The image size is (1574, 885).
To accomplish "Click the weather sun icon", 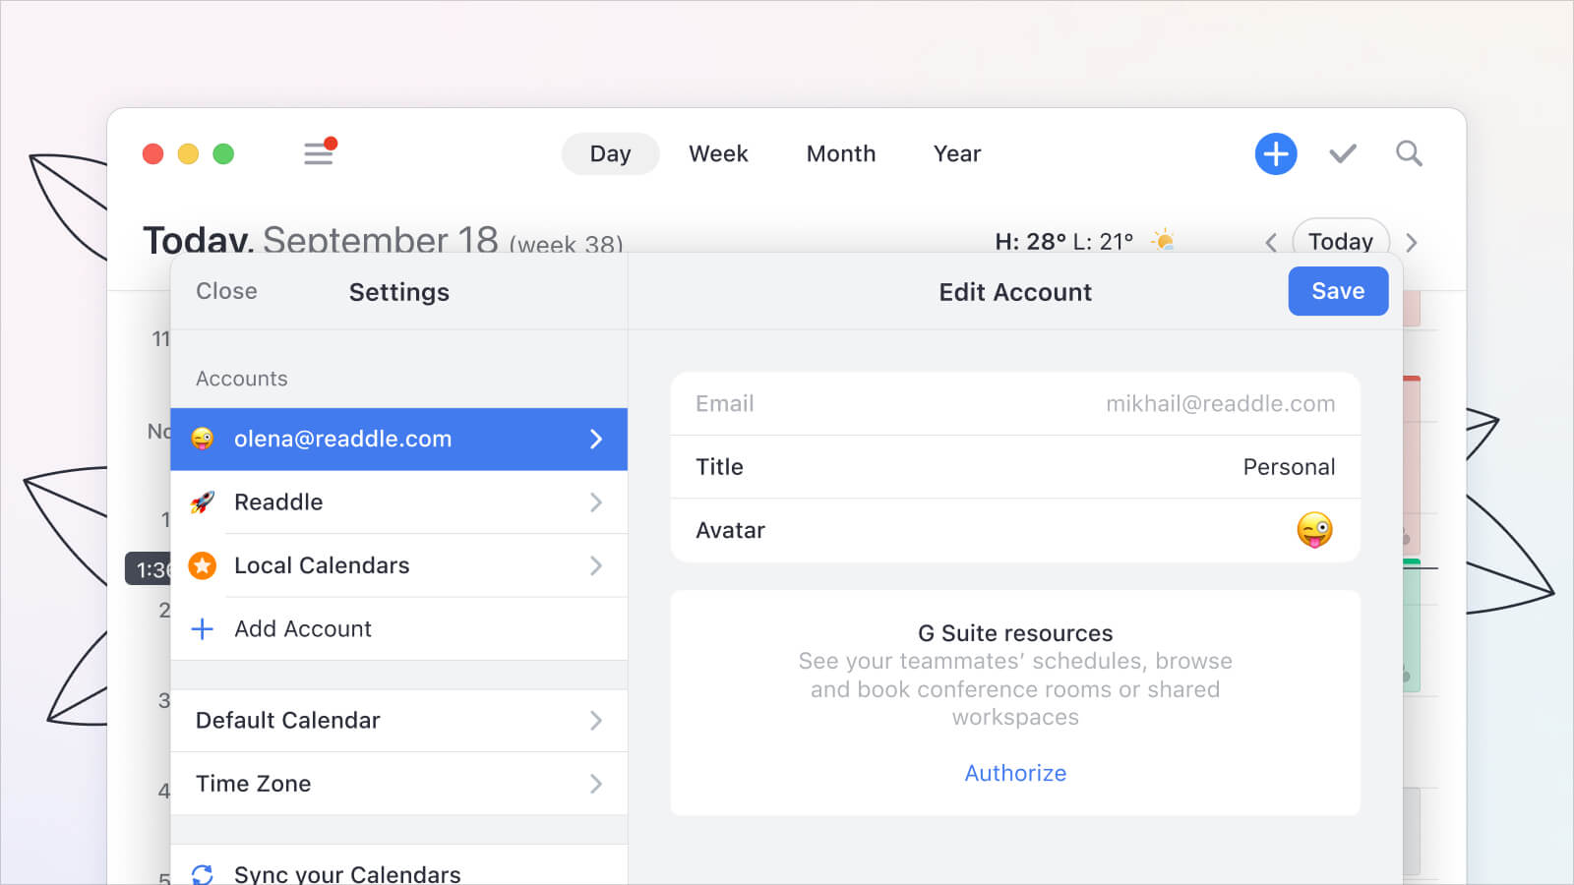I will point(1164,239).
